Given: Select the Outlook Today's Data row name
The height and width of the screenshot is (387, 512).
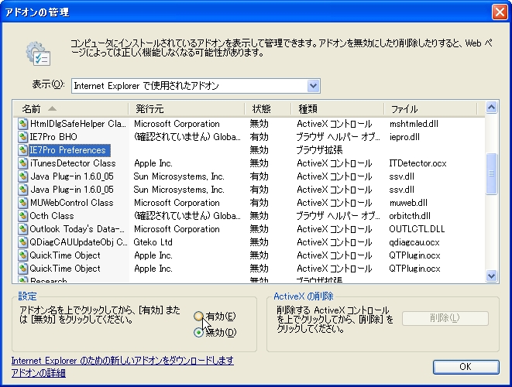Looking at the screenshot, I should pyautogui.click(x=77, y=229).
